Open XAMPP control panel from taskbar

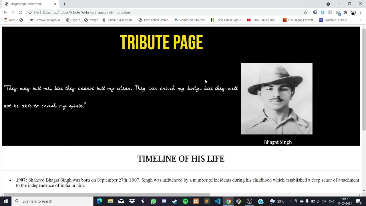pyautogui.click(x=196, y=201)
